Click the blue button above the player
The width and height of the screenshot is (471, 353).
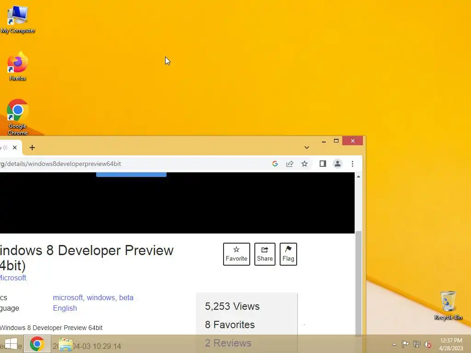[131, 174]
